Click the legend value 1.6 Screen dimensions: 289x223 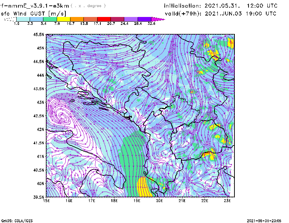17,23
